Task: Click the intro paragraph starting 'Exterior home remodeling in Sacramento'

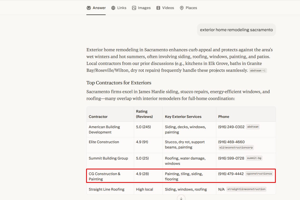Action: tap(179, 60)
